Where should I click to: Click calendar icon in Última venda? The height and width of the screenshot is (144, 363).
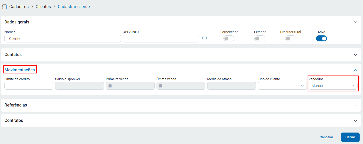[x=161, y=86]
